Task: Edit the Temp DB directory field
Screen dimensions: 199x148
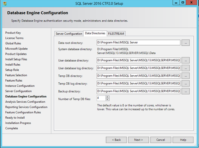Action: click(139, 76)
